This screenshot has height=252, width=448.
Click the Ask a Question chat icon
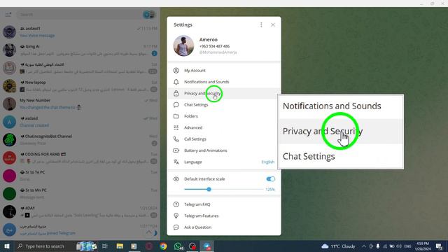(x=176, y=227)
